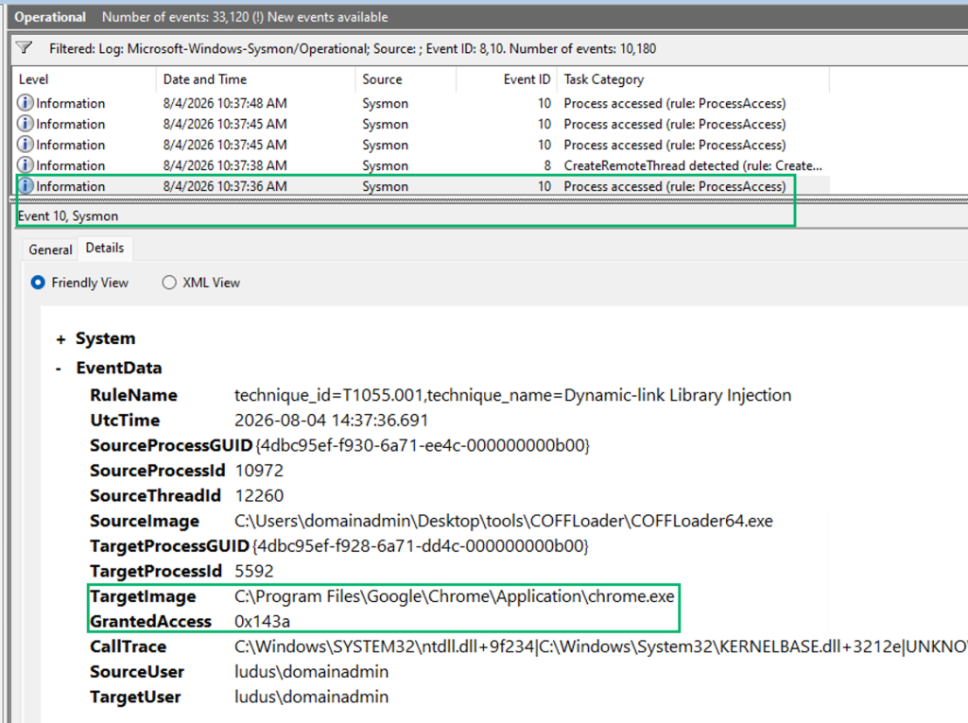968x723 pixels.
Task: Select XML View radio button
Action: [169, 283]
